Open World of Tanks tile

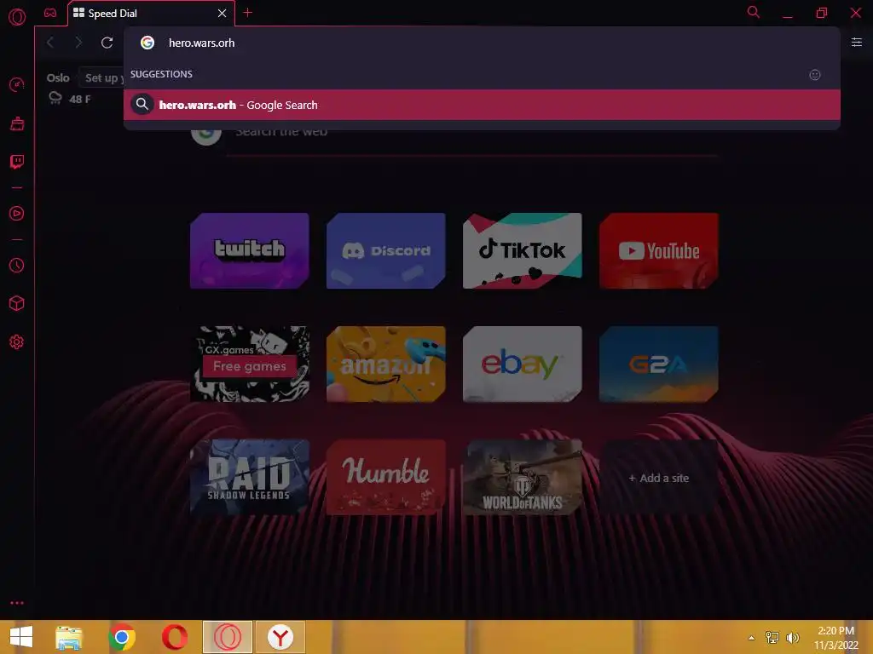coord(523,478)
